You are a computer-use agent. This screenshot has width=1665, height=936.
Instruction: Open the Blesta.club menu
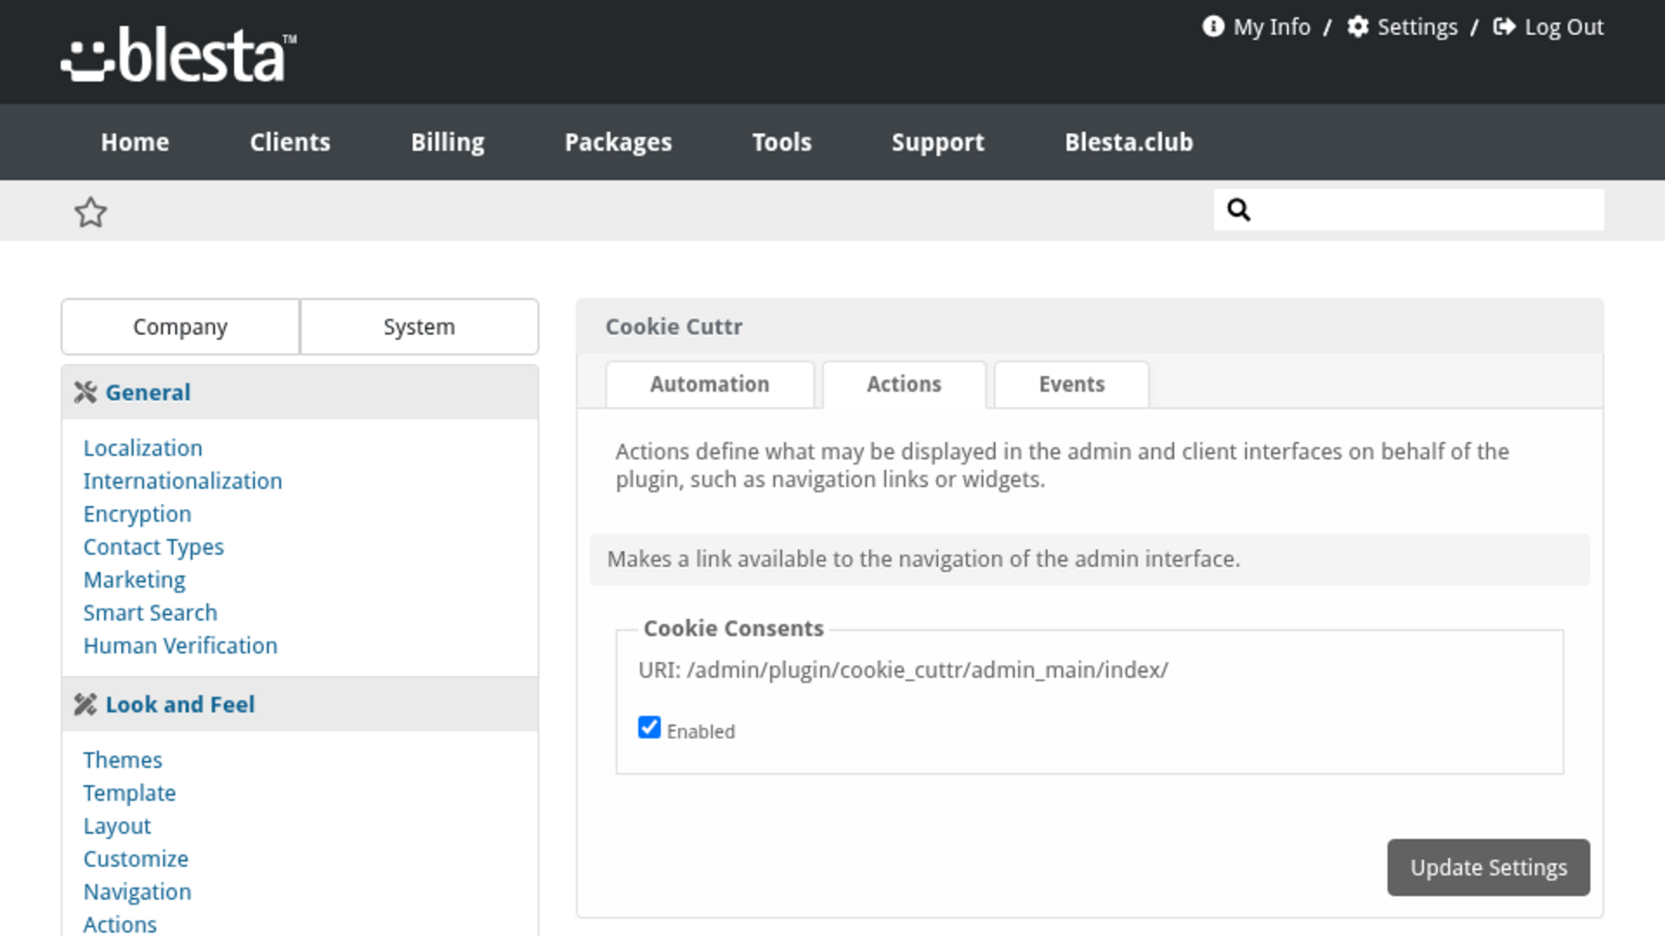[x=1128, y=142]
